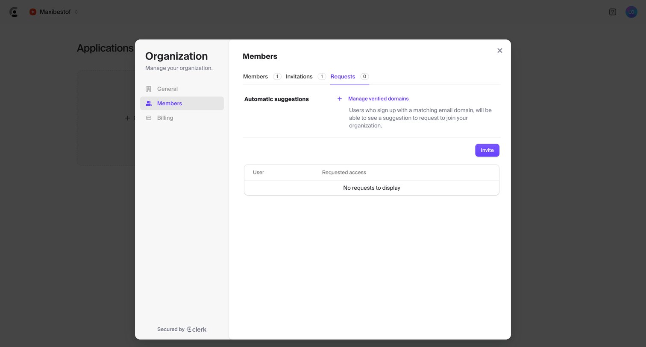Switch to the Members tab
Image resolution: width=646 pixels, height=347 pixels.
262,77
